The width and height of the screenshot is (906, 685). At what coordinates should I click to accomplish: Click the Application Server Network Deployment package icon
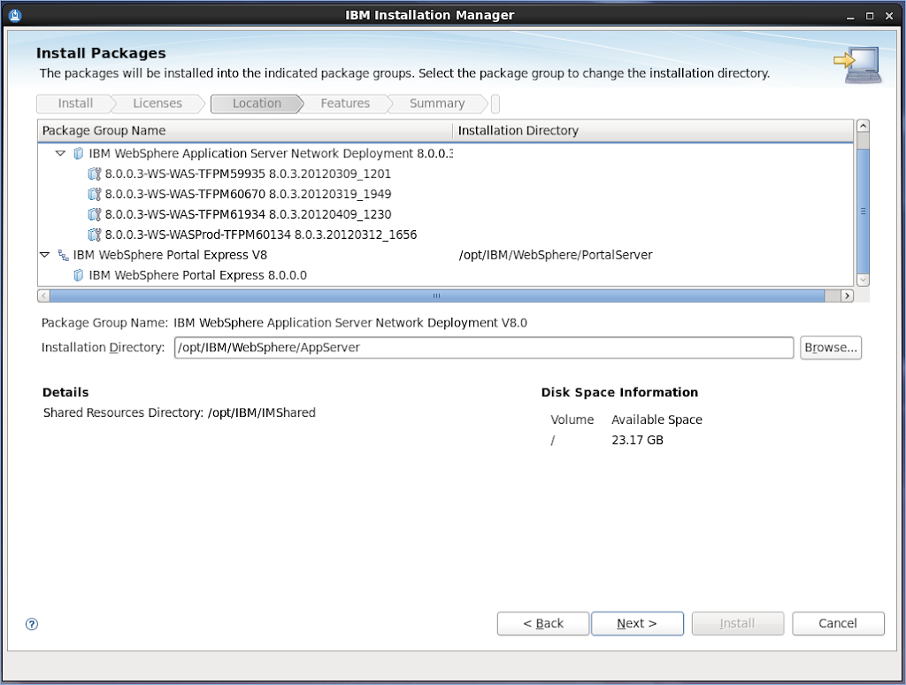tap(79, 153)
